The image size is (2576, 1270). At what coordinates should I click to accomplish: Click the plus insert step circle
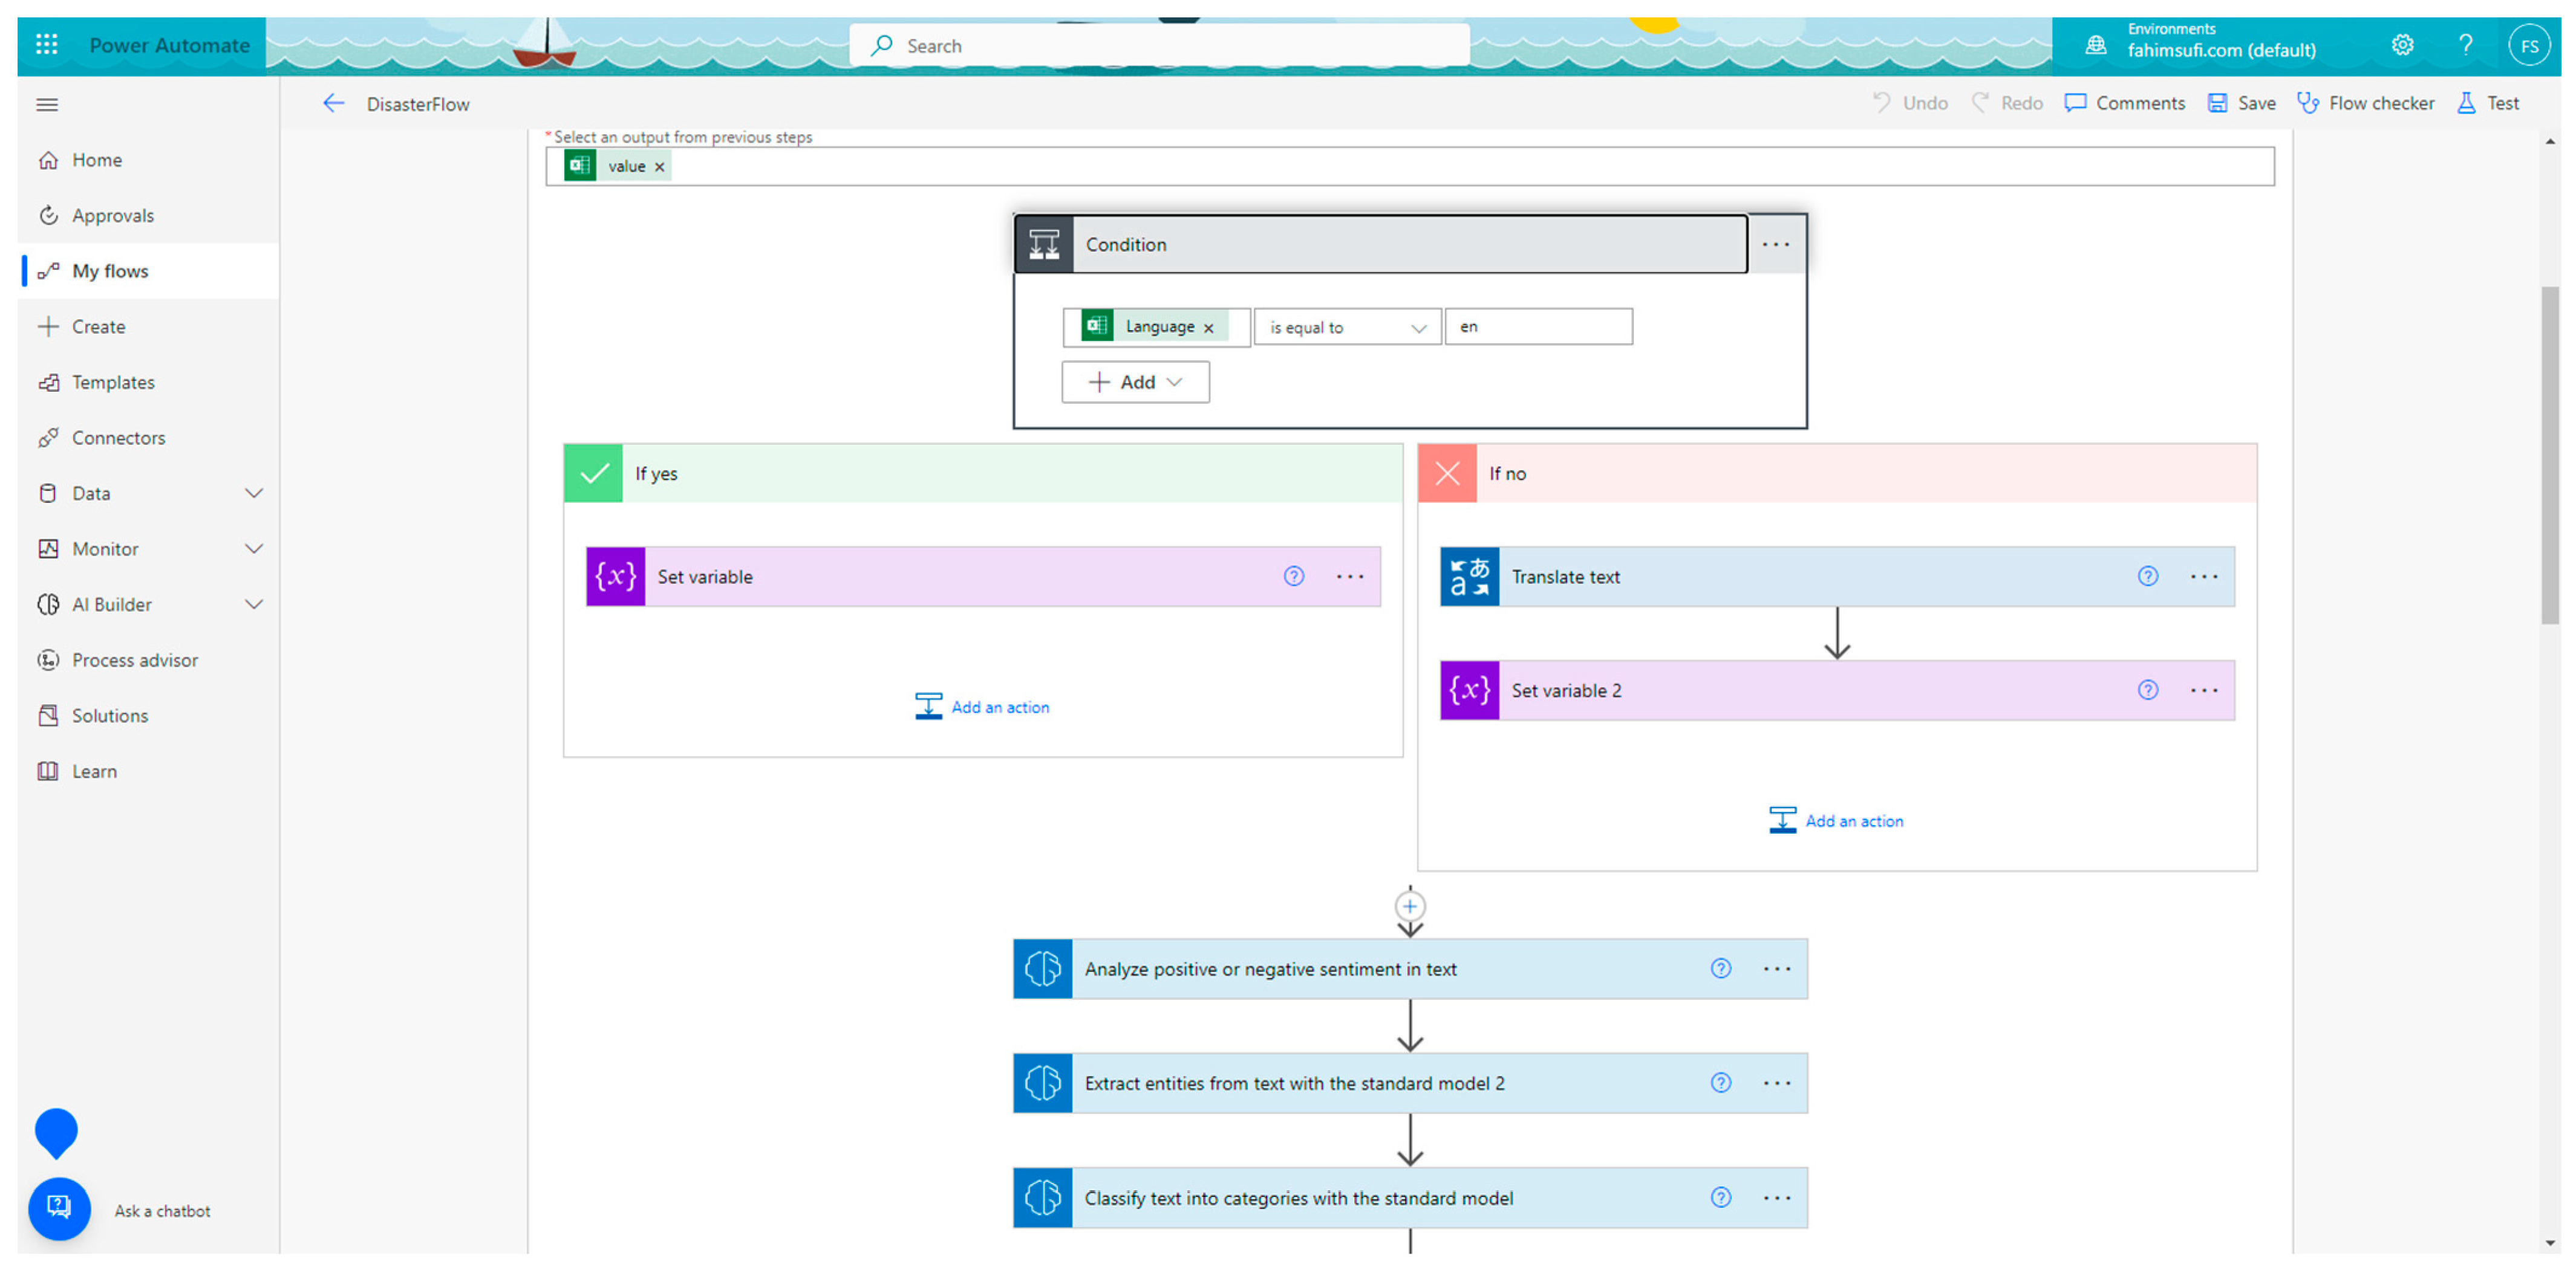pos(1409,906)
